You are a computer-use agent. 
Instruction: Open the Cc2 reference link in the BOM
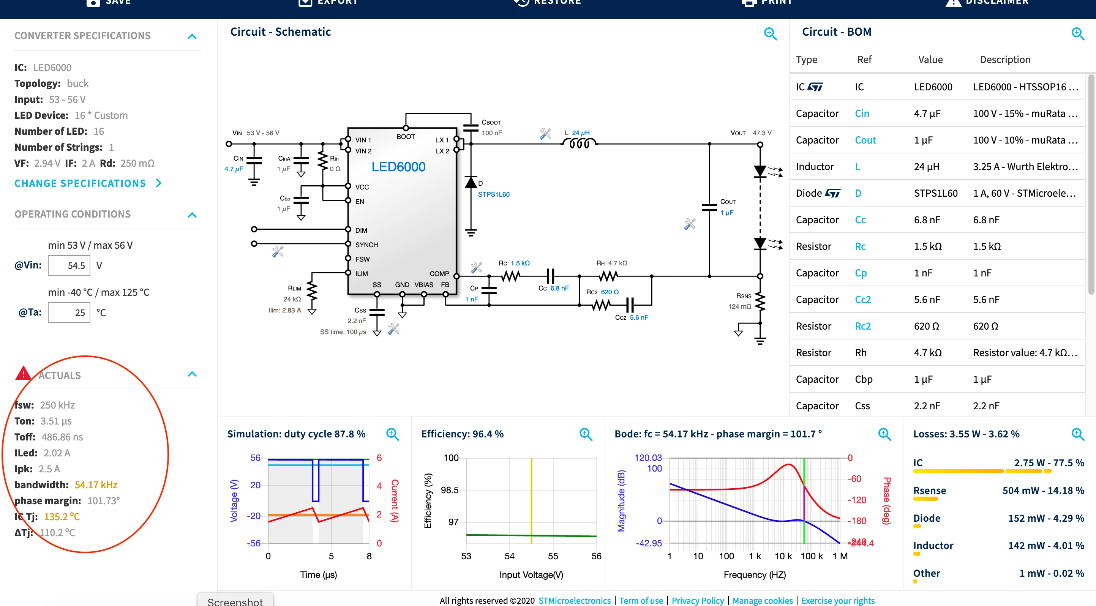863,299
